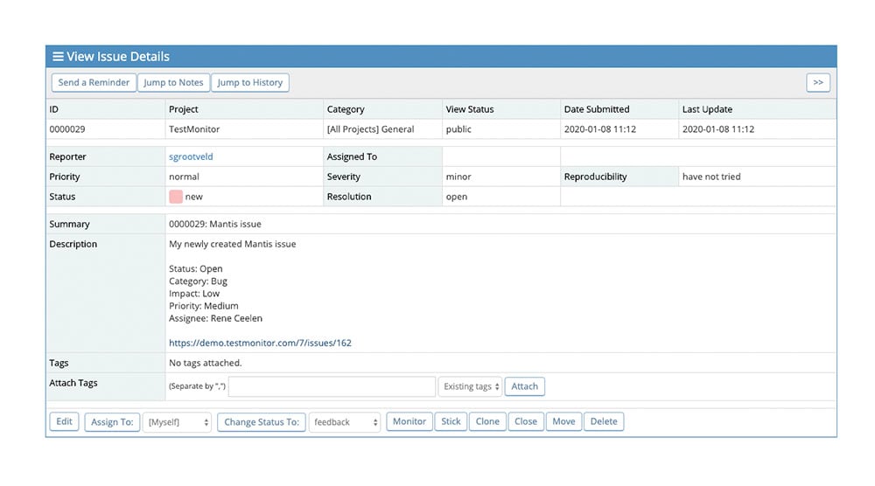Open the feedback status dropdown
875x486 pixels.
point(345,422)
